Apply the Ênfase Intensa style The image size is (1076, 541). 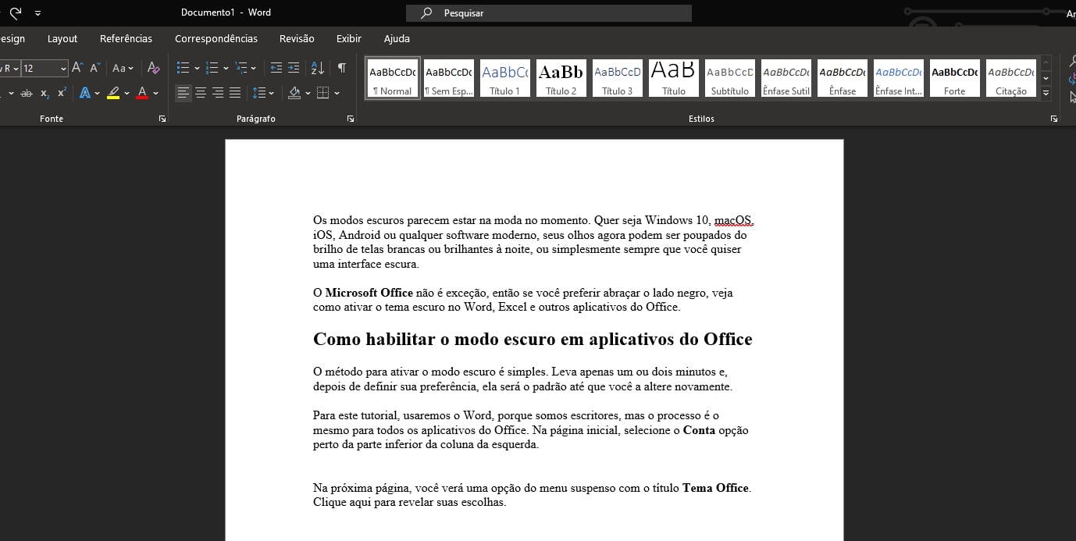point(899,78)
